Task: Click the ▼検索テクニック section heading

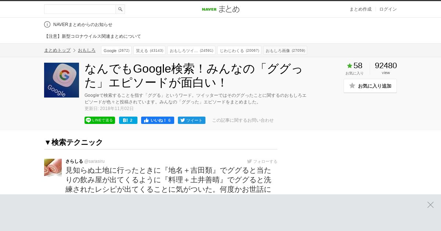Action: point(73,142)
